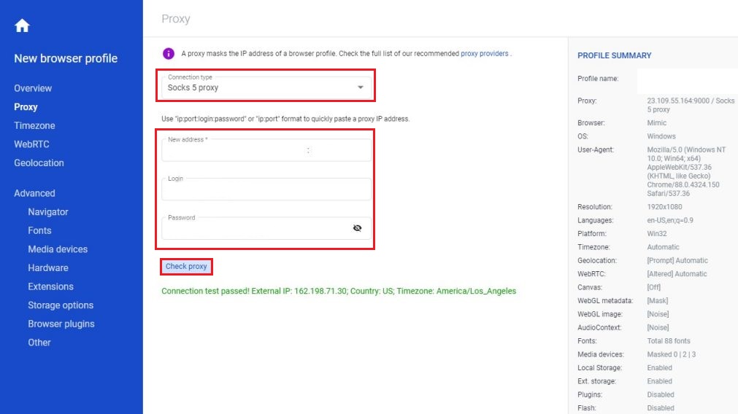The width and height of the screenshot is (738, 414).
Task: Open Connection type dropdown arrow
Action: click(360, 87)
